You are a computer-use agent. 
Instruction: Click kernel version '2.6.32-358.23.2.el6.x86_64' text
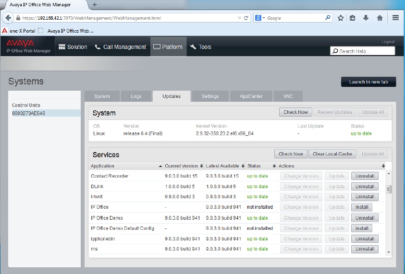pyautogui.click(x=225, y=133)
